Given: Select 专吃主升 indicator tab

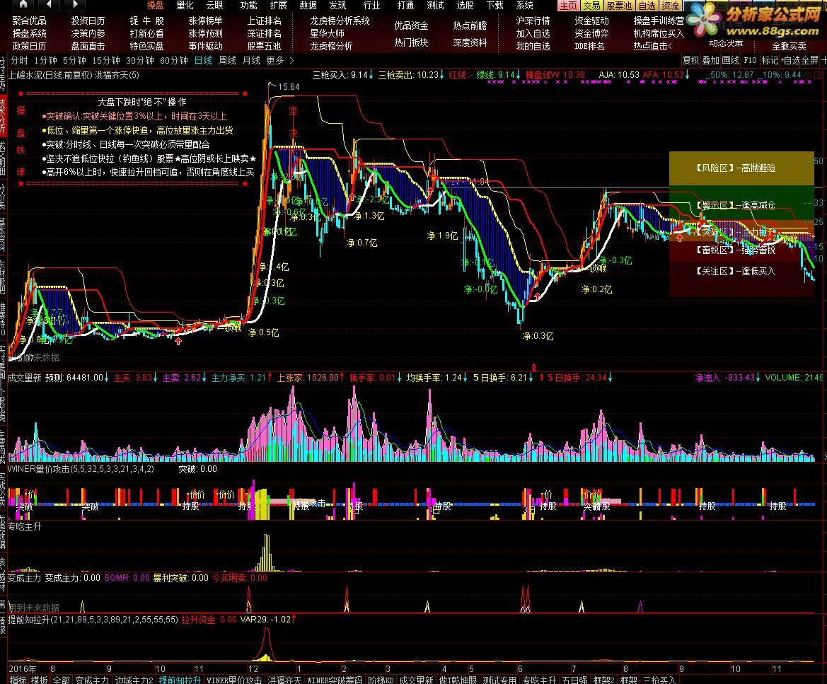Looking at the screenshot, I should [x=540, y=680].
